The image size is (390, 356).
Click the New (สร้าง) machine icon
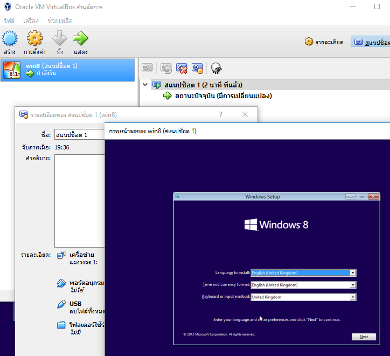[x=10, y=38]
